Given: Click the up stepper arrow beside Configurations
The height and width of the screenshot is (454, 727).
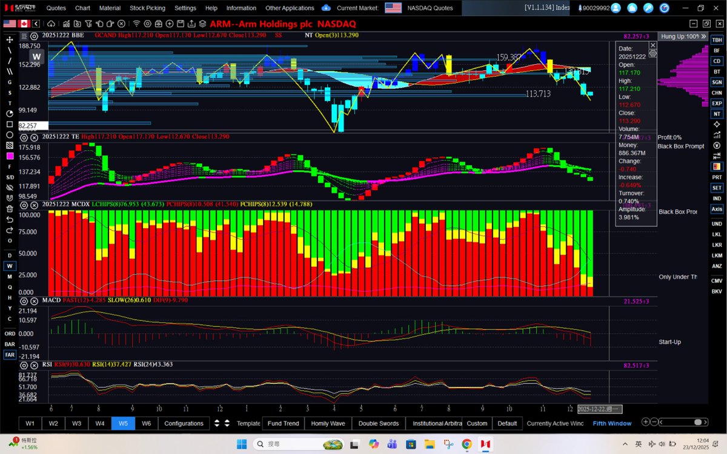Looking at the screenshot, I should (x=218, y=420).
